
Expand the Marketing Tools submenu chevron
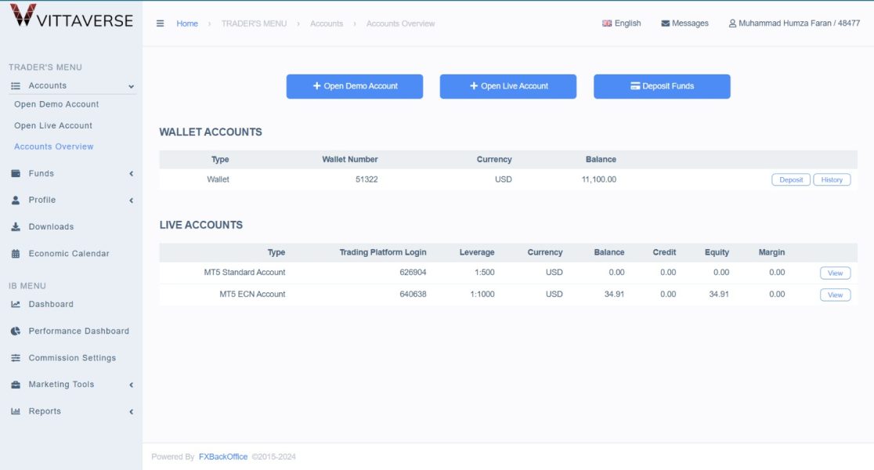click(x=131, y=385)
